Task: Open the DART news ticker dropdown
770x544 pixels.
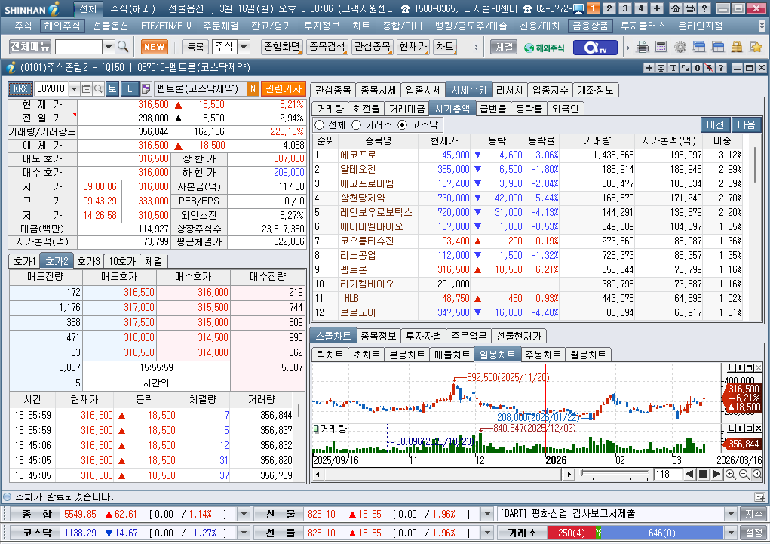Action: coord(731,514)
